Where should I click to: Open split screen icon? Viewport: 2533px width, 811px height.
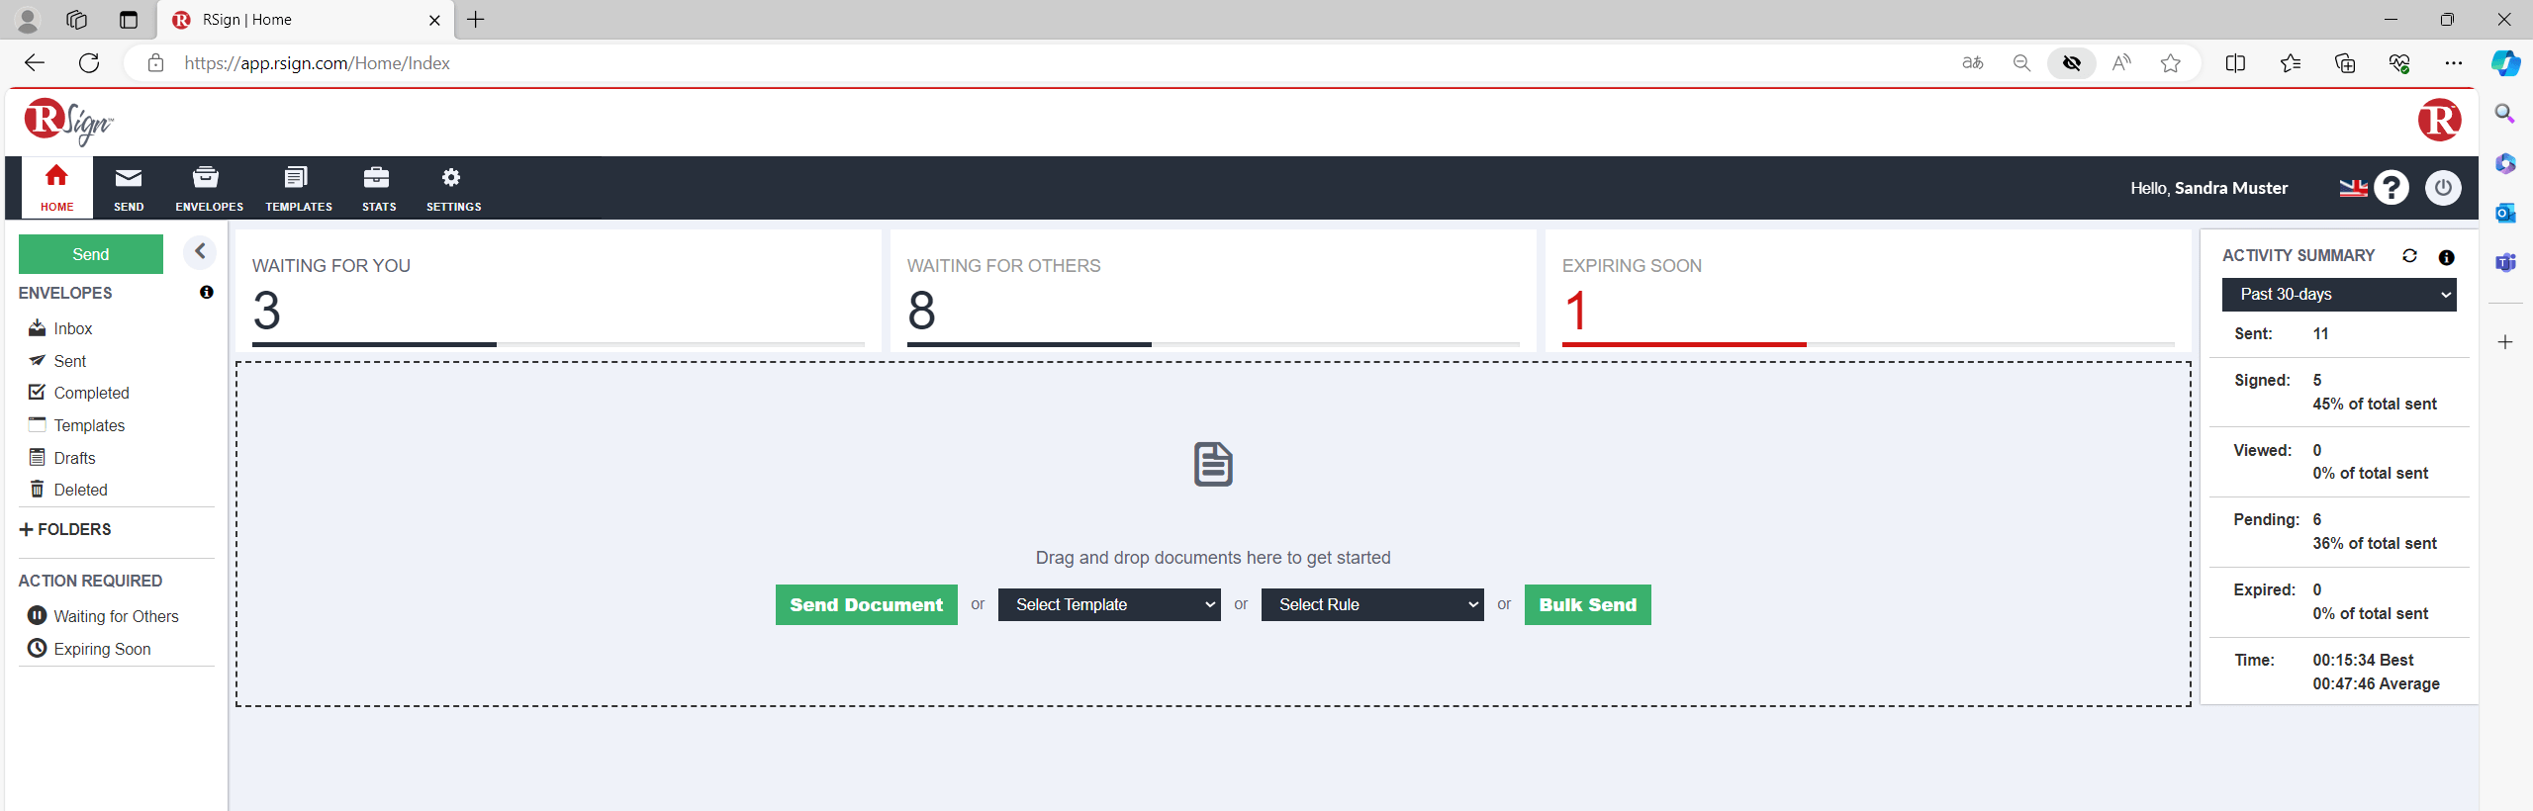(2235, 63)
